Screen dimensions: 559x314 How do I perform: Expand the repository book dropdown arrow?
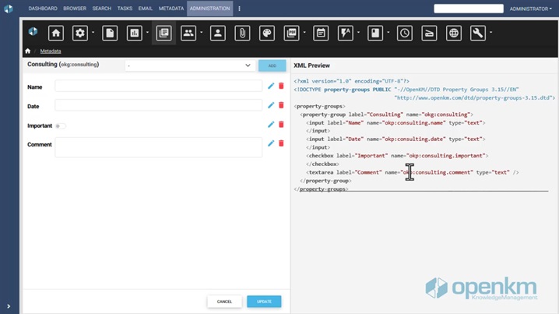(388, 33)
